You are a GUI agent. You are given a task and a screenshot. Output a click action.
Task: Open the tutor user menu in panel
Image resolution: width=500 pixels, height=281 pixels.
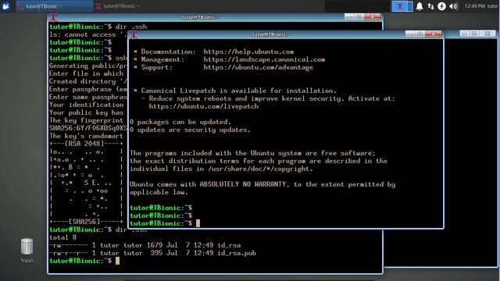[x=493, y=6]
